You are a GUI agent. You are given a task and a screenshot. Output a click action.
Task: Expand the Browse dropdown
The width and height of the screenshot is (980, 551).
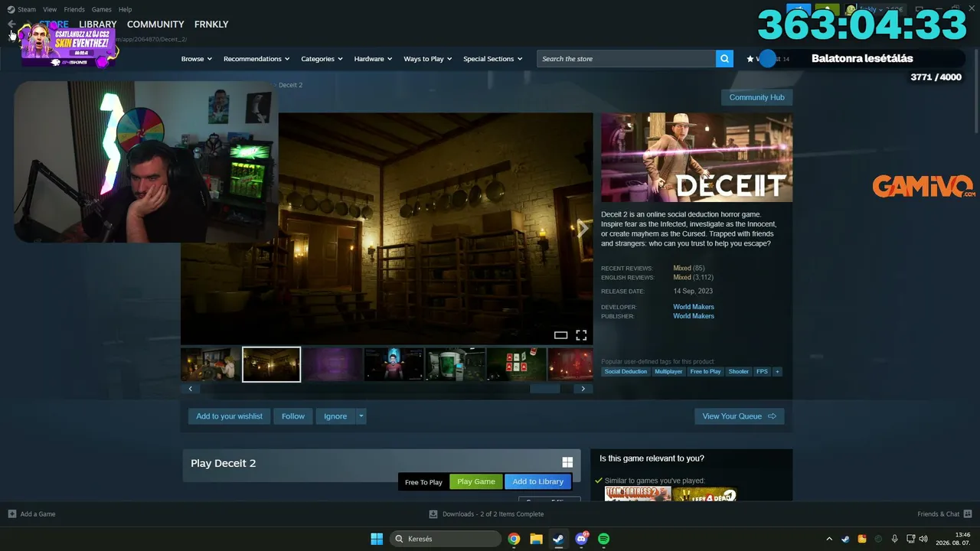pyautogui.click(x=197, y=59)
